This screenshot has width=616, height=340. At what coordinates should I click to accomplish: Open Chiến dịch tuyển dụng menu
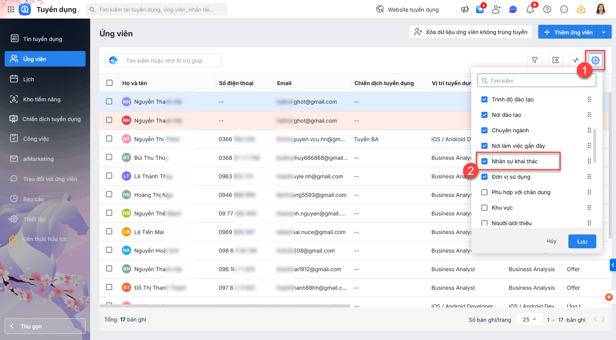pos(45,119)
